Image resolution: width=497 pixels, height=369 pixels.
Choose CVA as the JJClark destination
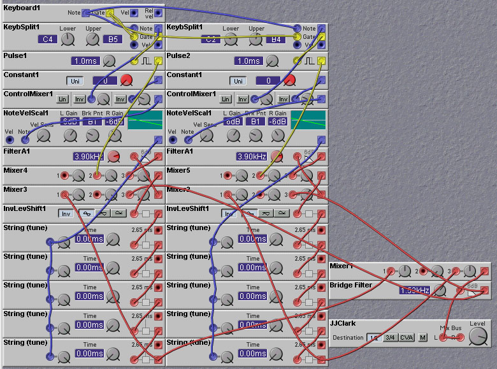click(407, 338)
